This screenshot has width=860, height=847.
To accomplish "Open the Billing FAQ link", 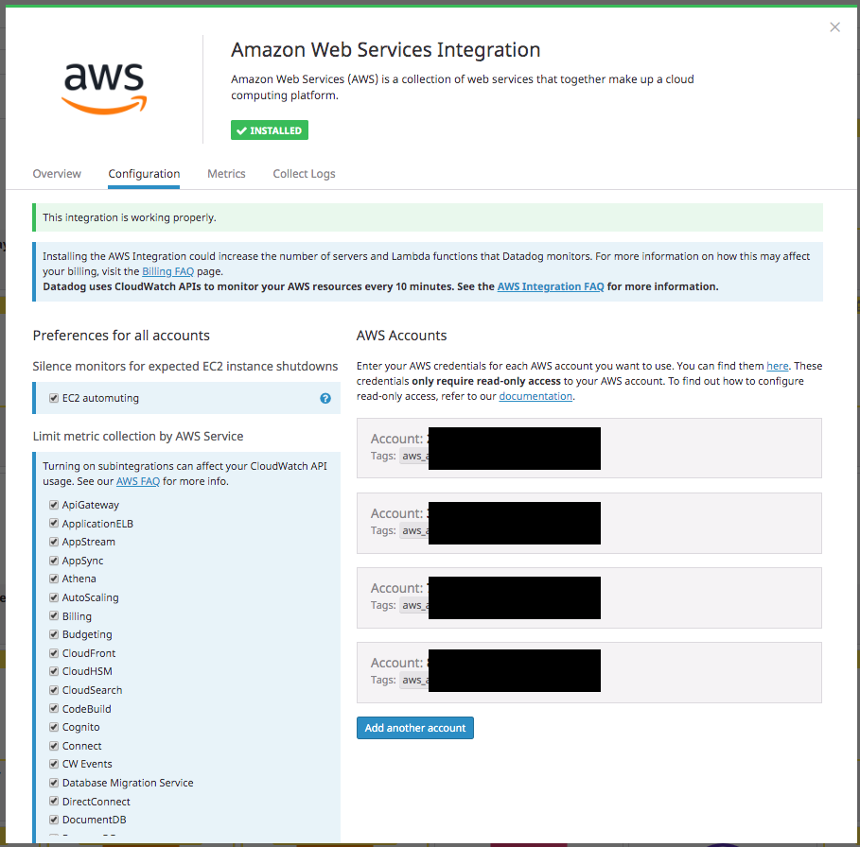I will [167, 271].
